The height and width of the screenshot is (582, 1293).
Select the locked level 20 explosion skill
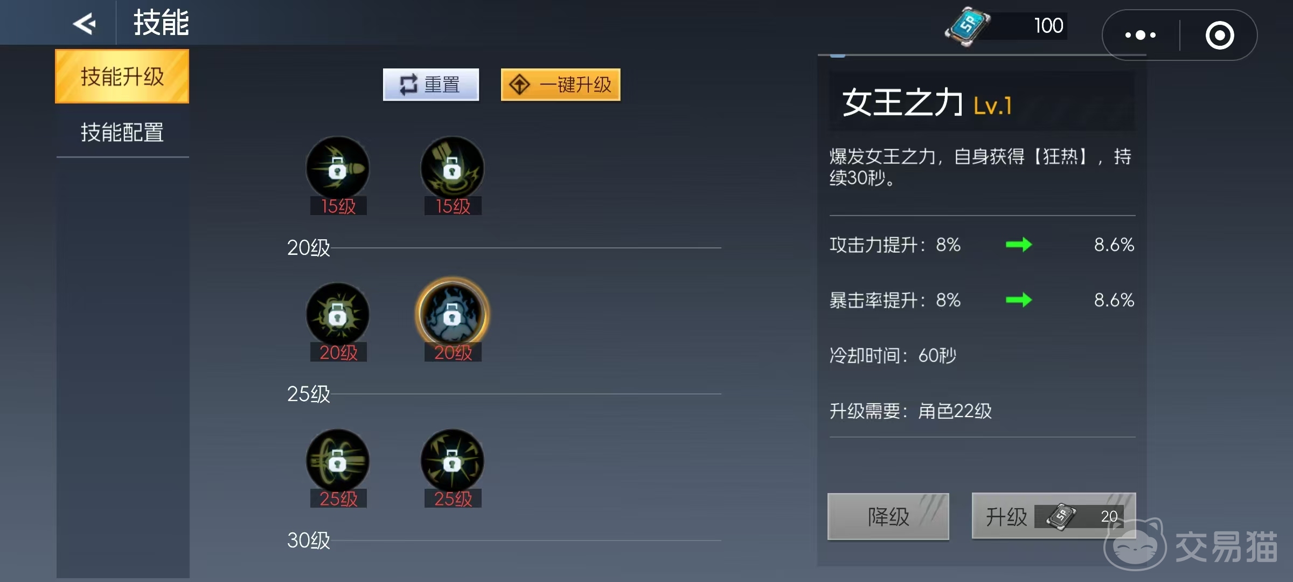pos(338,315)
